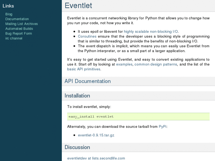Click the API Documentation heading link
This screenshot has width=215, height=161.
point(88,81)
